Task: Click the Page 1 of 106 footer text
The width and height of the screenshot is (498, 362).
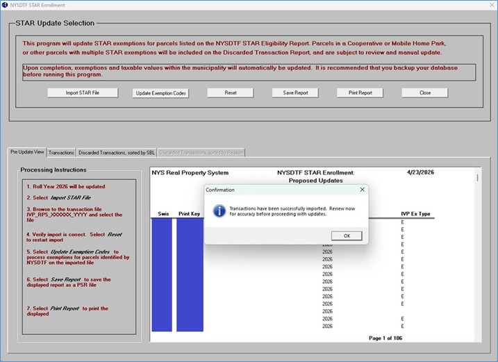Action: [385, 338]
